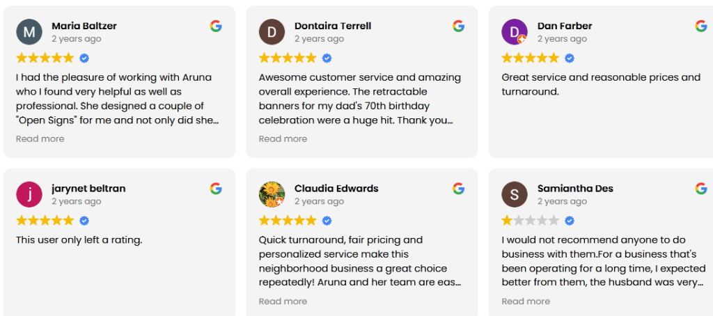The width and height of the screenshot is (713, 316).
Task: Click verified badge beside Dan Farber's stars
Action: (570, 58)
